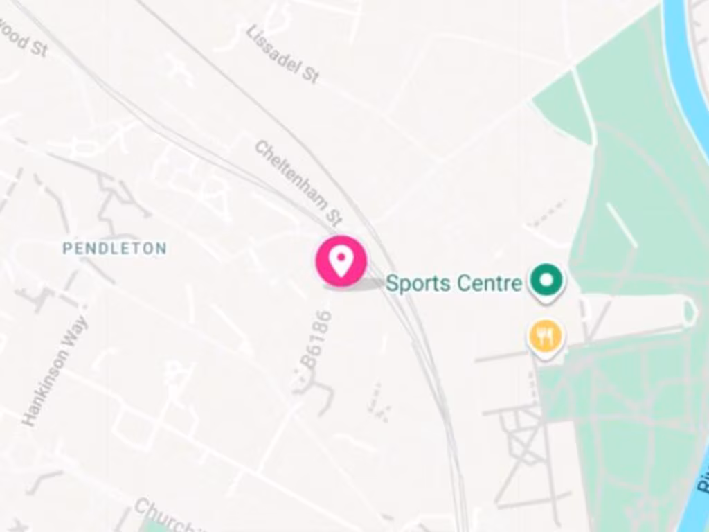Select the pink location pin marker
709x532 pixels.
341,261
